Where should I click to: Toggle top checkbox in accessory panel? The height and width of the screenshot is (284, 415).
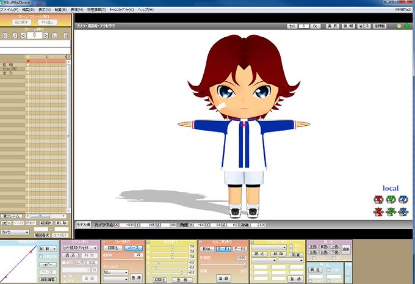pos(291,246)
